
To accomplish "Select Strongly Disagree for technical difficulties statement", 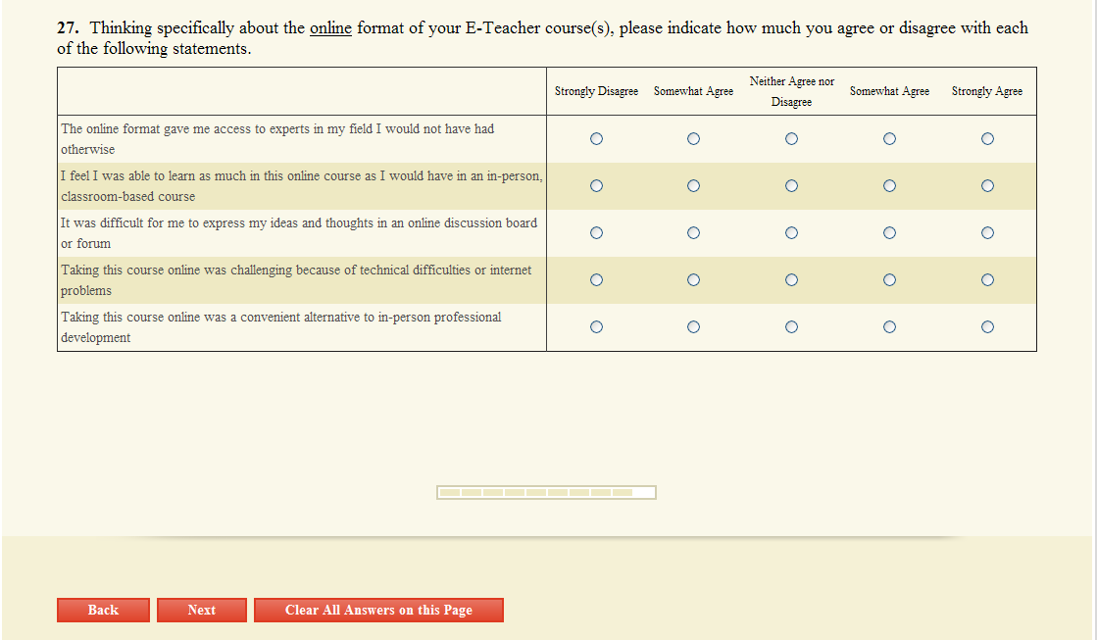I will point(596,280).
